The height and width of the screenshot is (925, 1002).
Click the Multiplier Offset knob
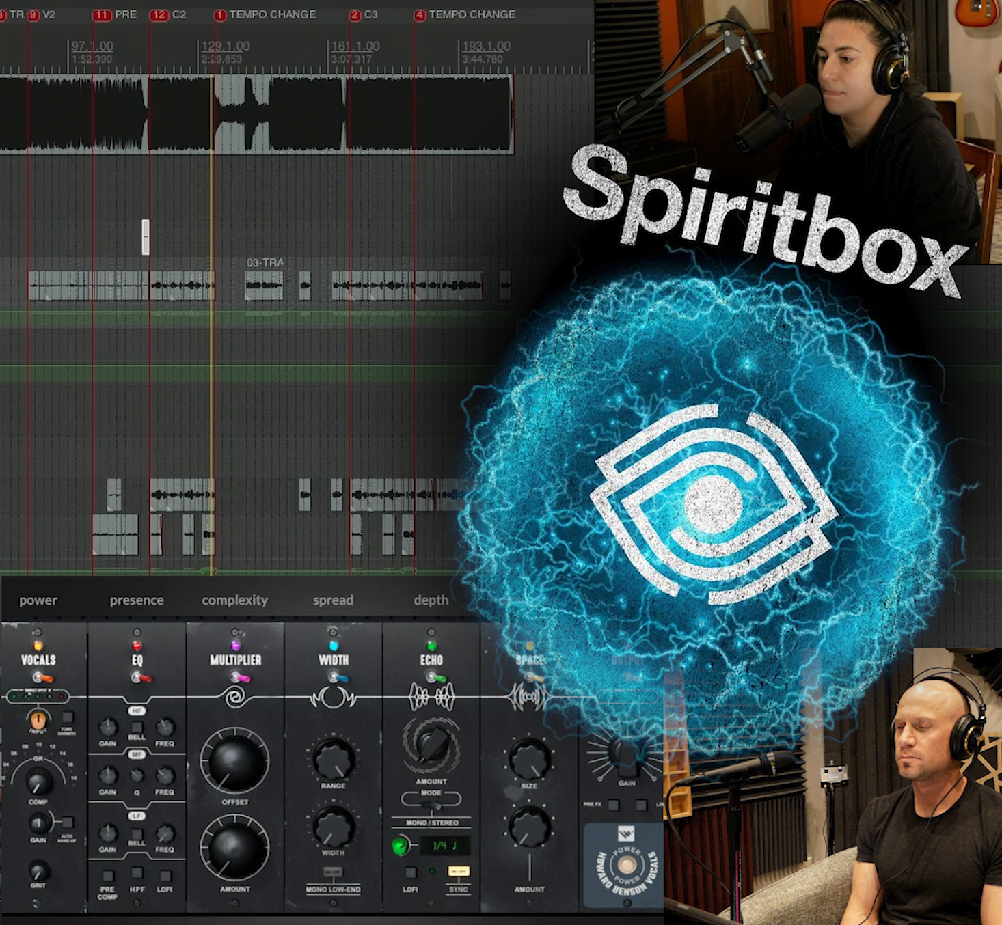click(x=234, y=761)
